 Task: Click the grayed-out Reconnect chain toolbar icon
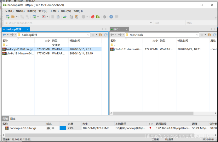(22, 17)
